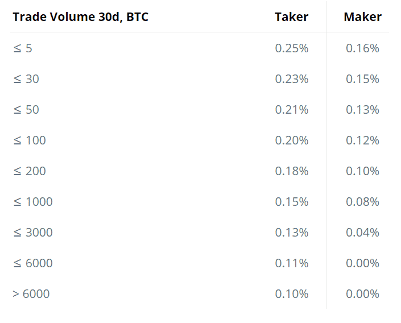The image size is (401, 323).
Task: Click the 0.10% maker fee for ≤ 200
Action: pyautogui.click(x=363, y=171)
